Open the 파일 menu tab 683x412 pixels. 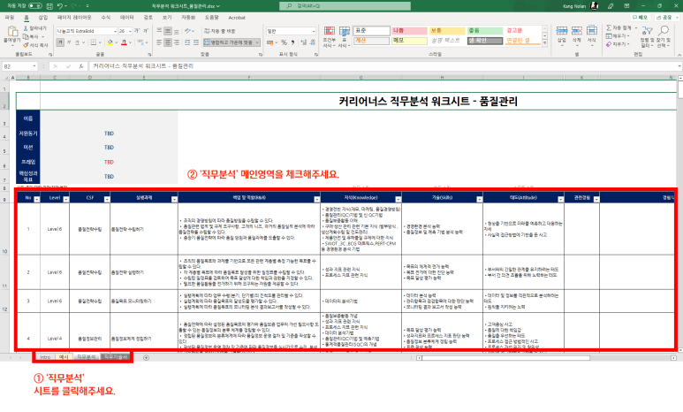(x=10, y=18)
